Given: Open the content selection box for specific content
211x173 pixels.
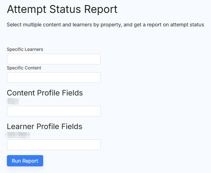Looking at the screenshot, I should pos(54,78).
